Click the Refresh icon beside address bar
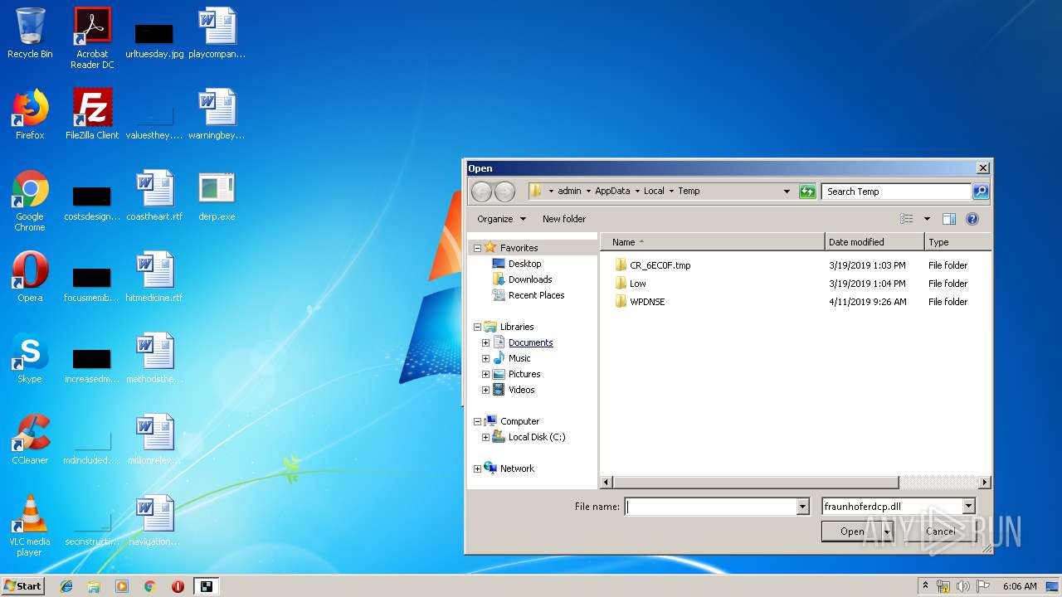This screenshot has width=1062, height=597. pyautogui.click(x=807, y=192)
